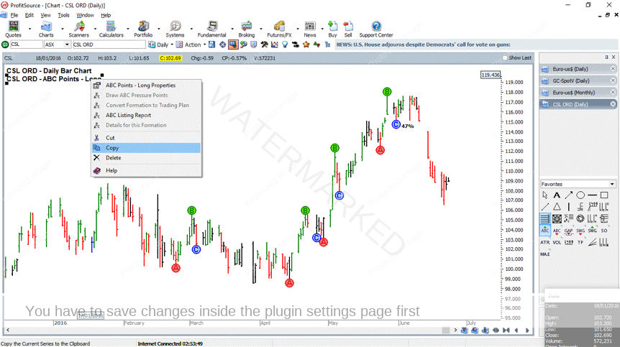Toggle the highlighted monitor button in chart toolbar

pyautogui.click(x=233, y=45)
